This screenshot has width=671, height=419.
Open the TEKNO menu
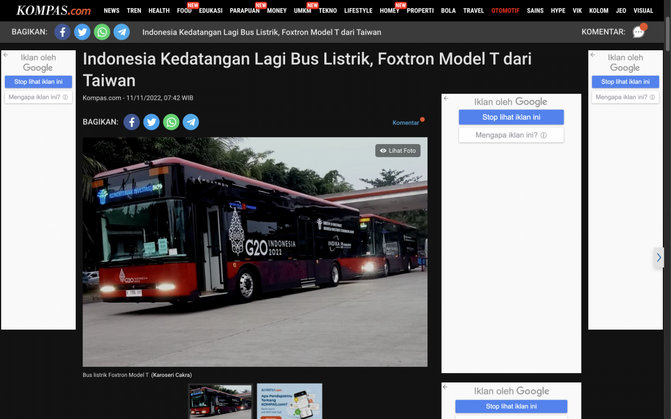click(328, 11)
